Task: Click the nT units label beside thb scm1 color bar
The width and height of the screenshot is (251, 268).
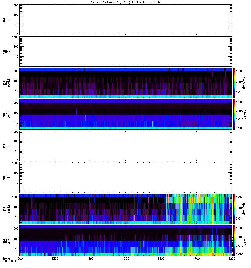Action: click(x=245, y=114)
